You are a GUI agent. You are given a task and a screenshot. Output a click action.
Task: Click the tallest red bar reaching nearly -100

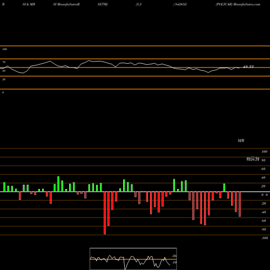point(105,213)
